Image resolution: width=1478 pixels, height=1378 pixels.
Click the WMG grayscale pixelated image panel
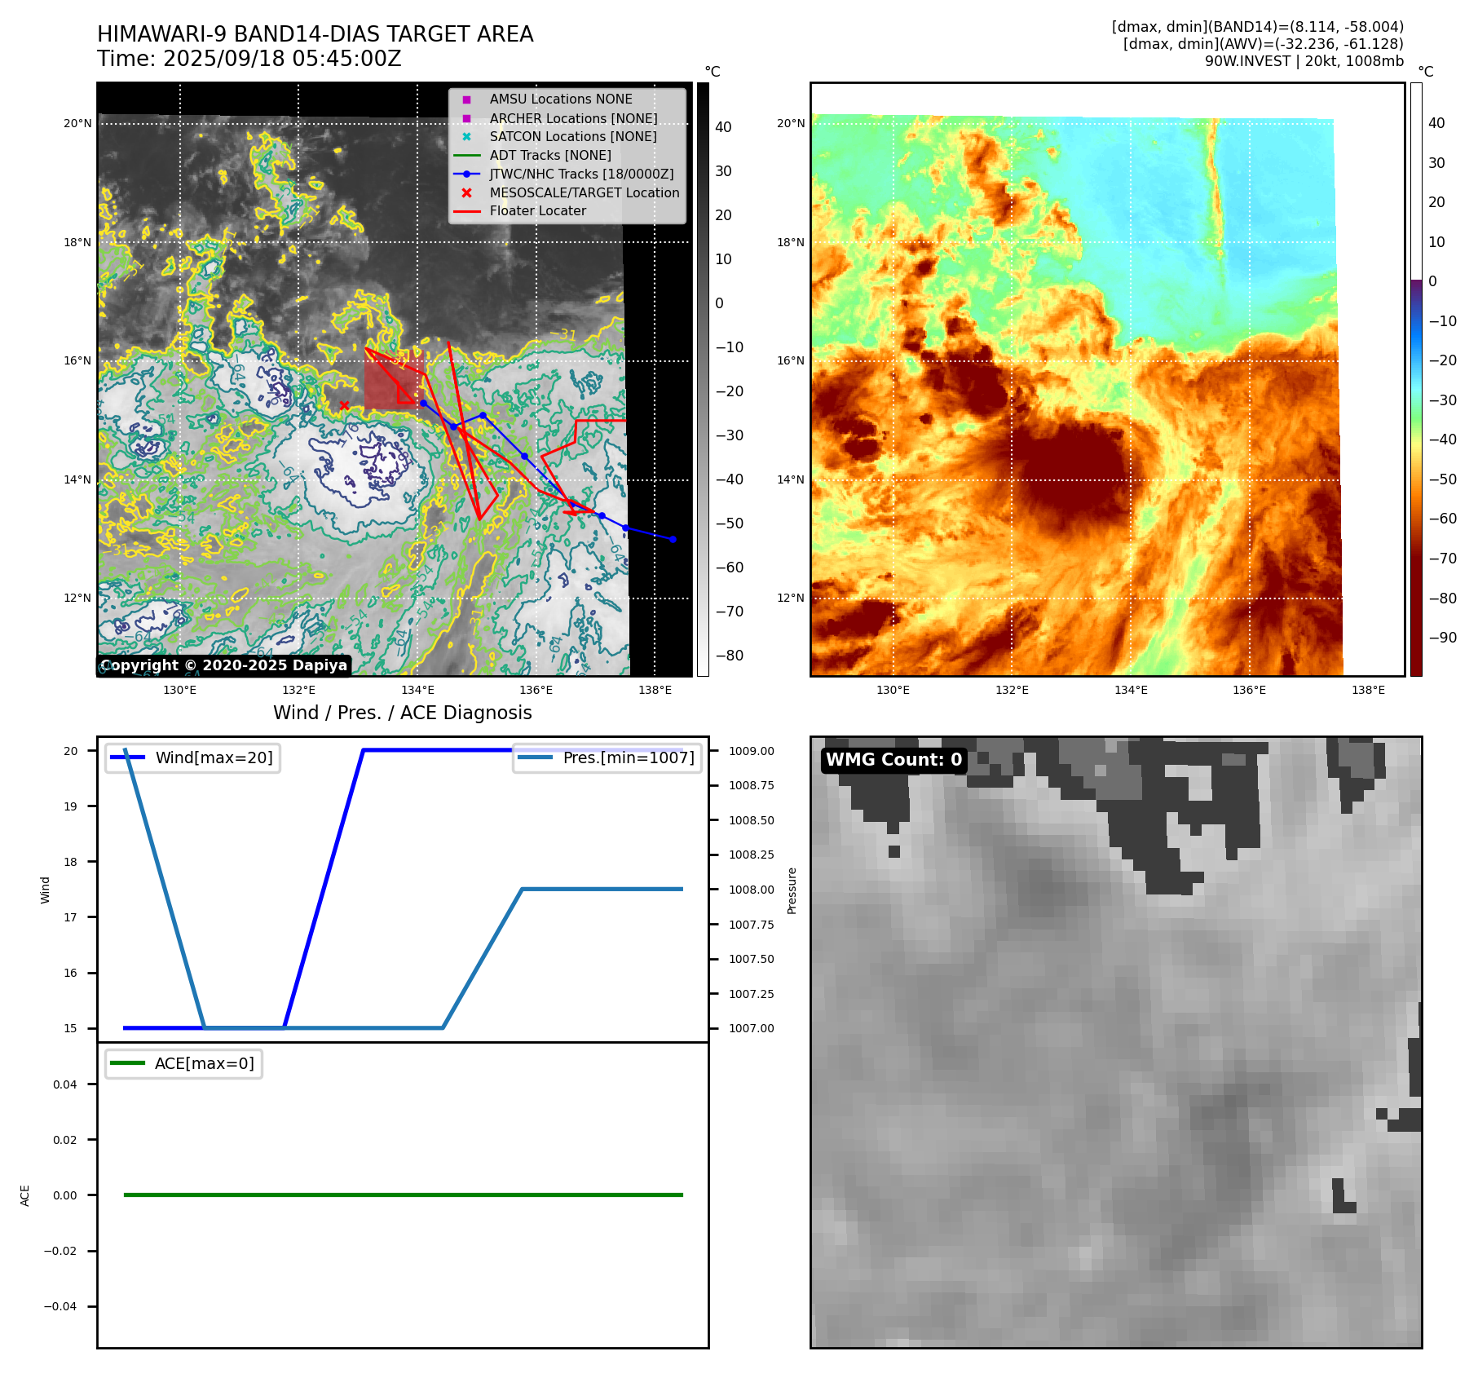coord(1116,1042)
